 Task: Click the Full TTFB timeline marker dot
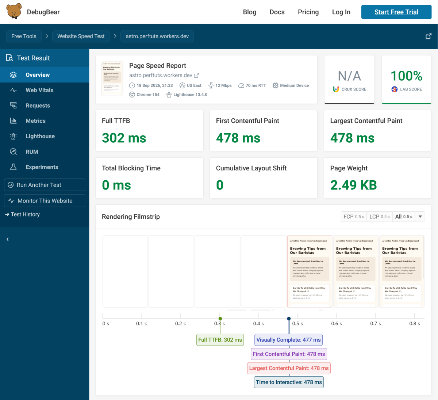pyautogui.click(x=220, y=319)
